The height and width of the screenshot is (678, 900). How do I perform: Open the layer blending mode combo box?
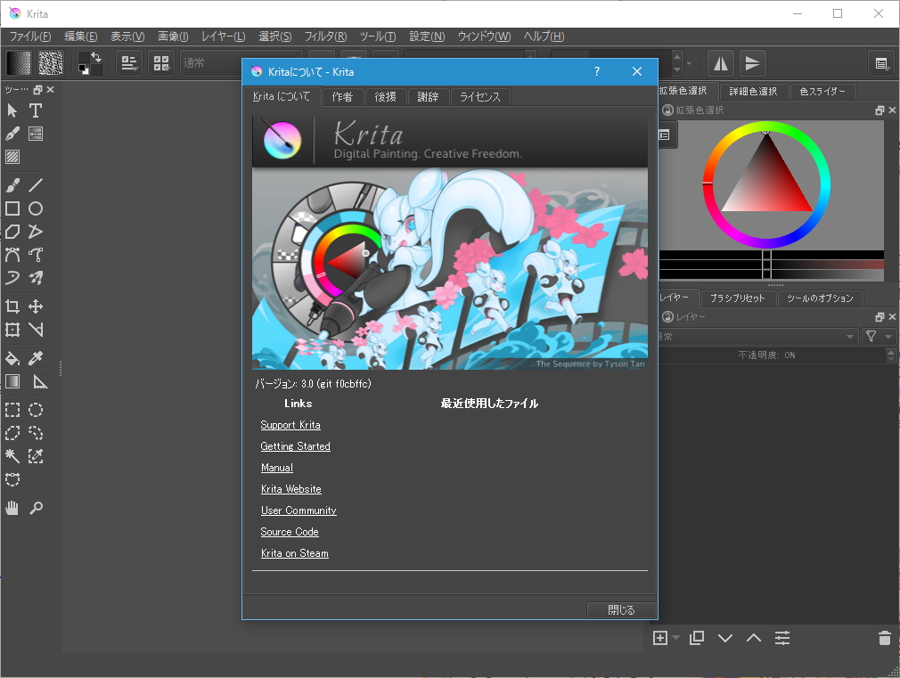pos(757,337)
